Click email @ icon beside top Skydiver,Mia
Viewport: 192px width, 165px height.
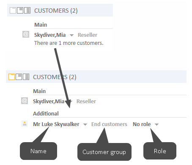tap(26, 34)
